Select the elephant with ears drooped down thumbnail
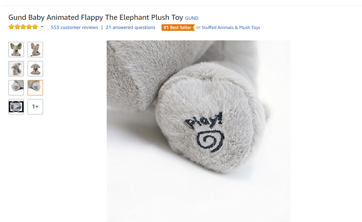This screenshot has width=362, height=222. click(x=35, y=69)
